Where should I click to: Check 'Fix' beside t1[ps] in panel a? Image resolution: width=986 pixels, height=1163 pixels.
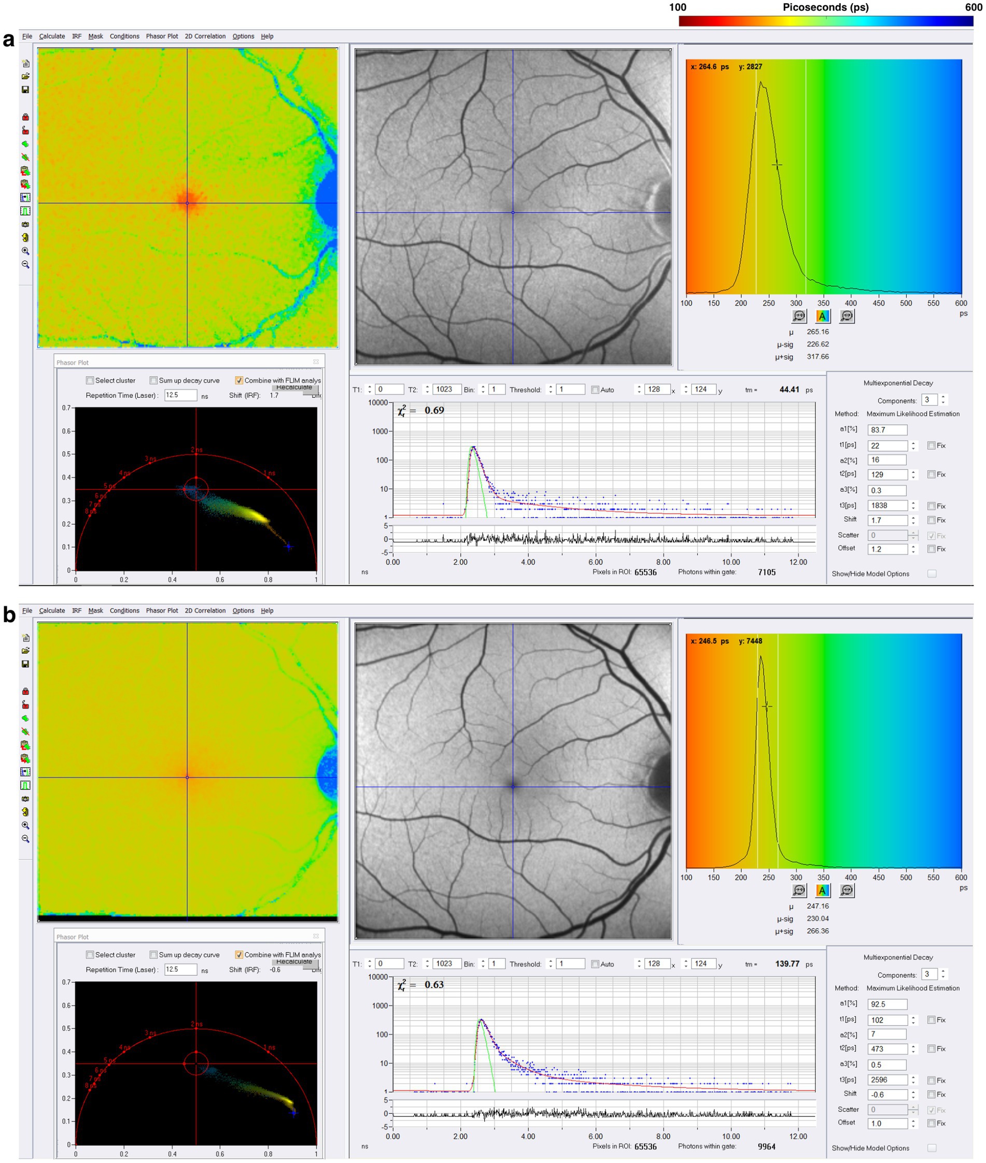pyautogui.click(x=931, y=446)
